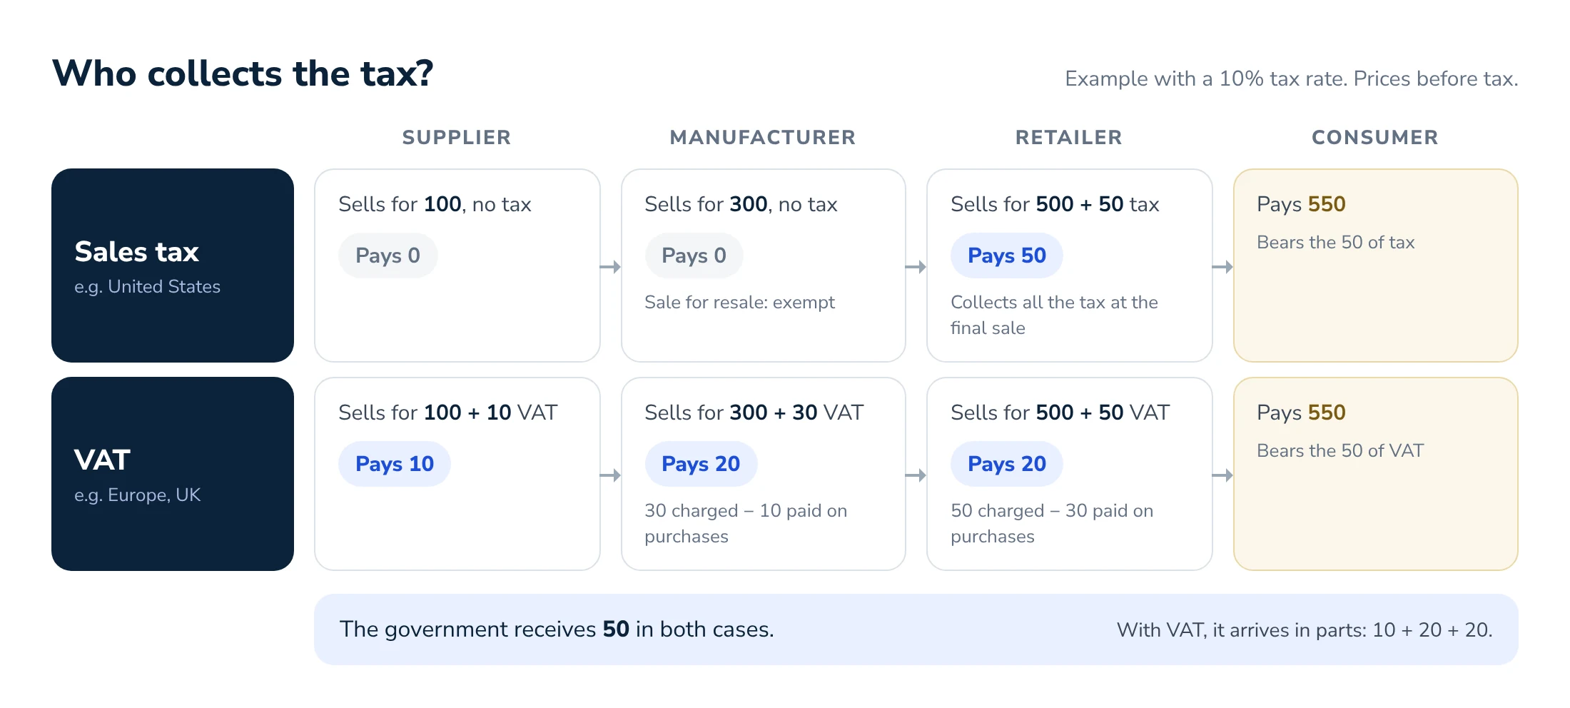This screenshot has width=1570, height=708.
Task: Click the 'Pays 20' pill under Retailer
Action: pyautogui.click(x=1007, y=464)
